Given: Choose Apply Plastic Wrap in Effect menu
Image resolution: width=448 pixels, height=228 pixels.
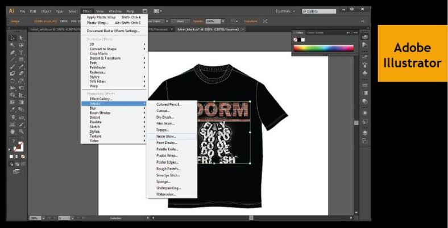Looking at the screenshot, I should tap(114, 18).
